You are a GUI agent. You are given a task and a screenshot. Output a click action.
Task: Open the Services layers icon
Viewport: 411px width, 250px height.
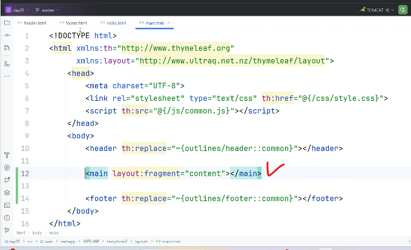pyautogui.click(x=7, y=193)
